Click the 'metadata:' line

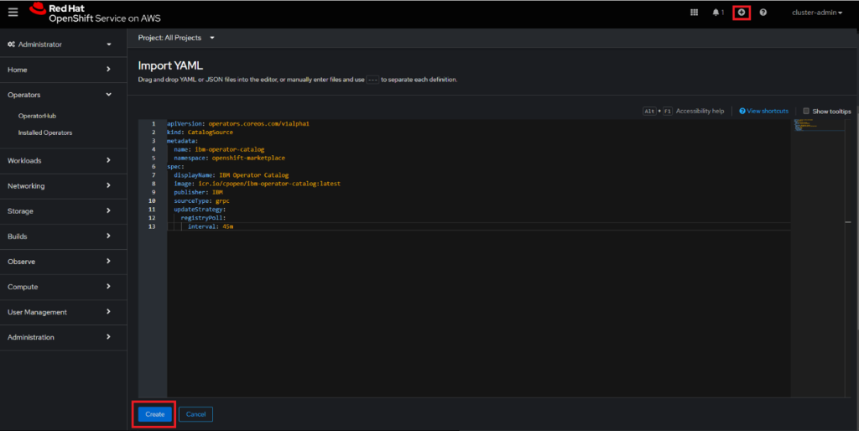tap(182, 141)
